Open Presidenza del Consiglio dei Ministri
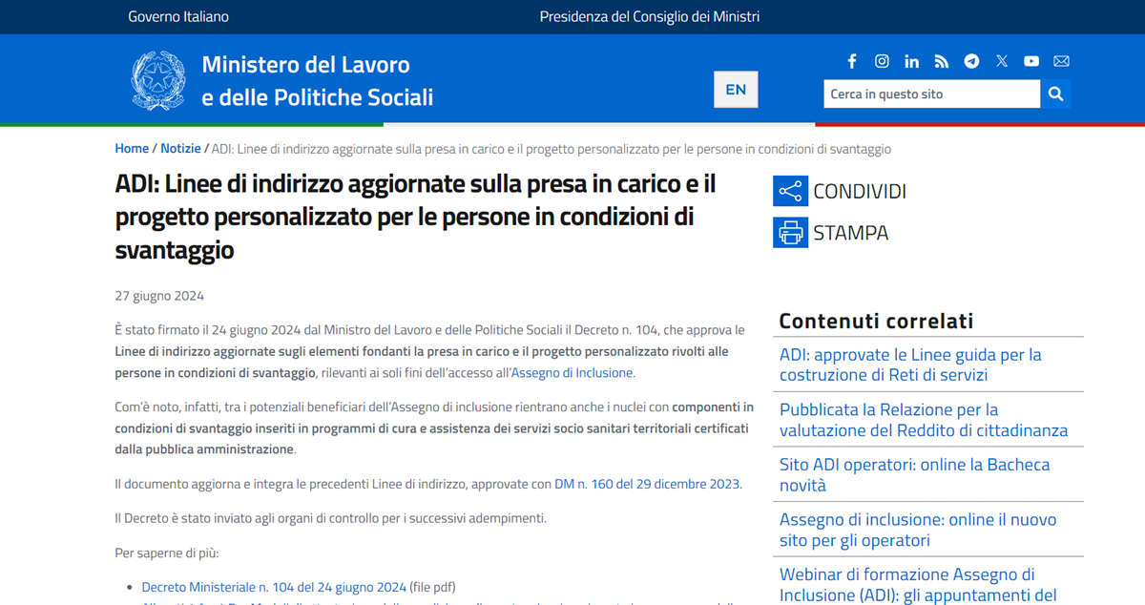This screenshot has height=605, width=1145. coord(649,16)
